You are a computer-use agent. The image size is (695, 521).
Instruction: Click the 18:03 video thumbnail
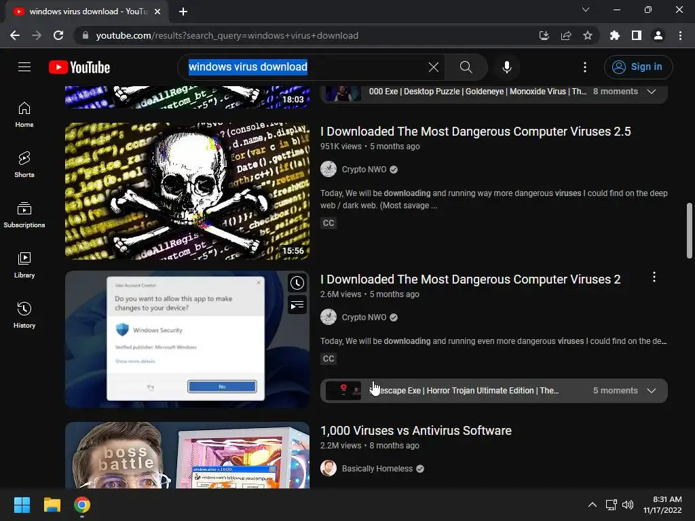[187, 97]
